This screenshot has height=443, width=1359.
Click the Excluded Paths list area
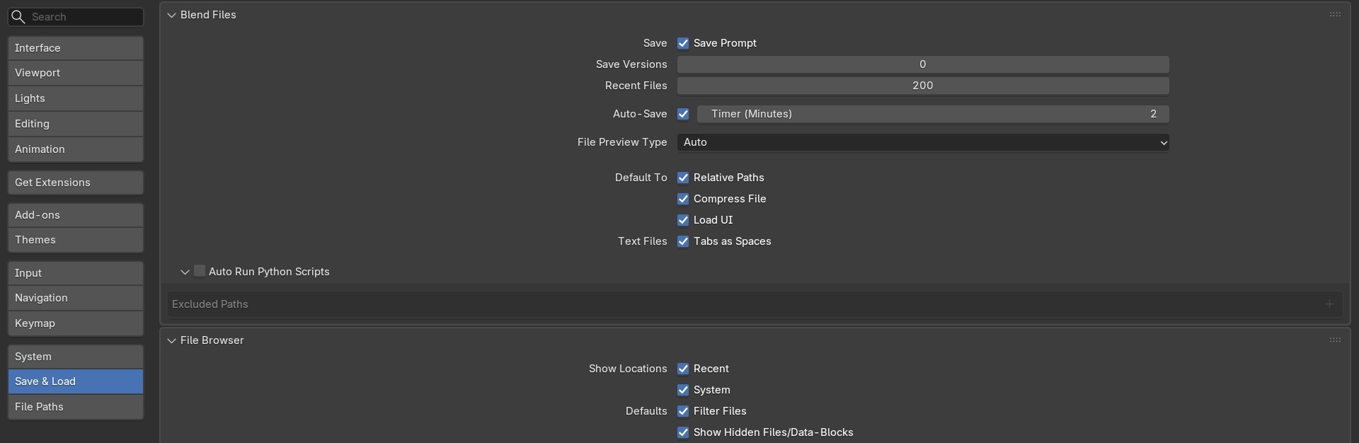point(755,304)
